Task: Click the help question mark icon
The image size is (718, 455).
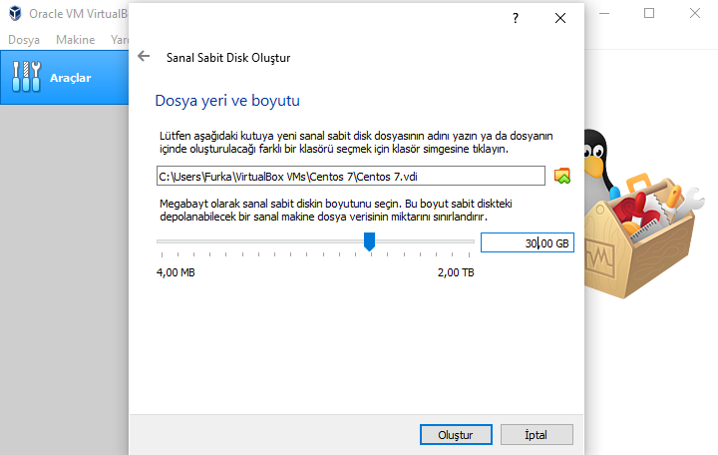Action: pyautogui.click(x=516, y=18)
